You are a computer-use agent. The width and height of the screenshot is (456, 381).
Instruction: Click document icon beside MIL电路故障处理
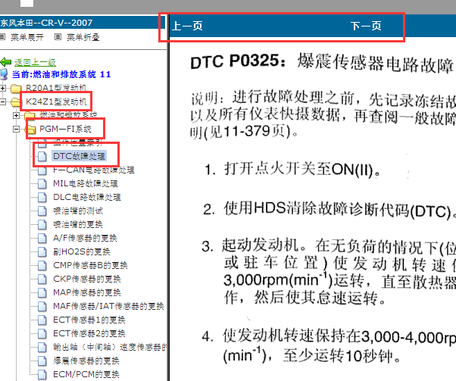coord(42,184)
